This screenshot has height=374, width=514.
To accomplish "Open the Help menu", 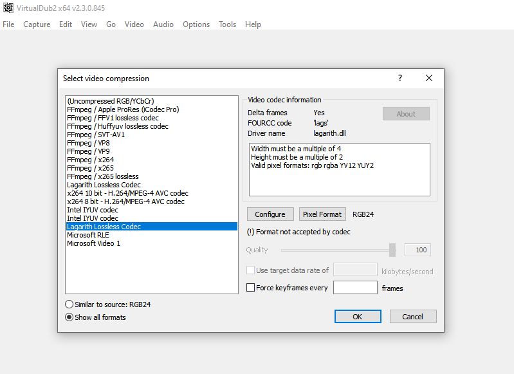I will point(253,24).
